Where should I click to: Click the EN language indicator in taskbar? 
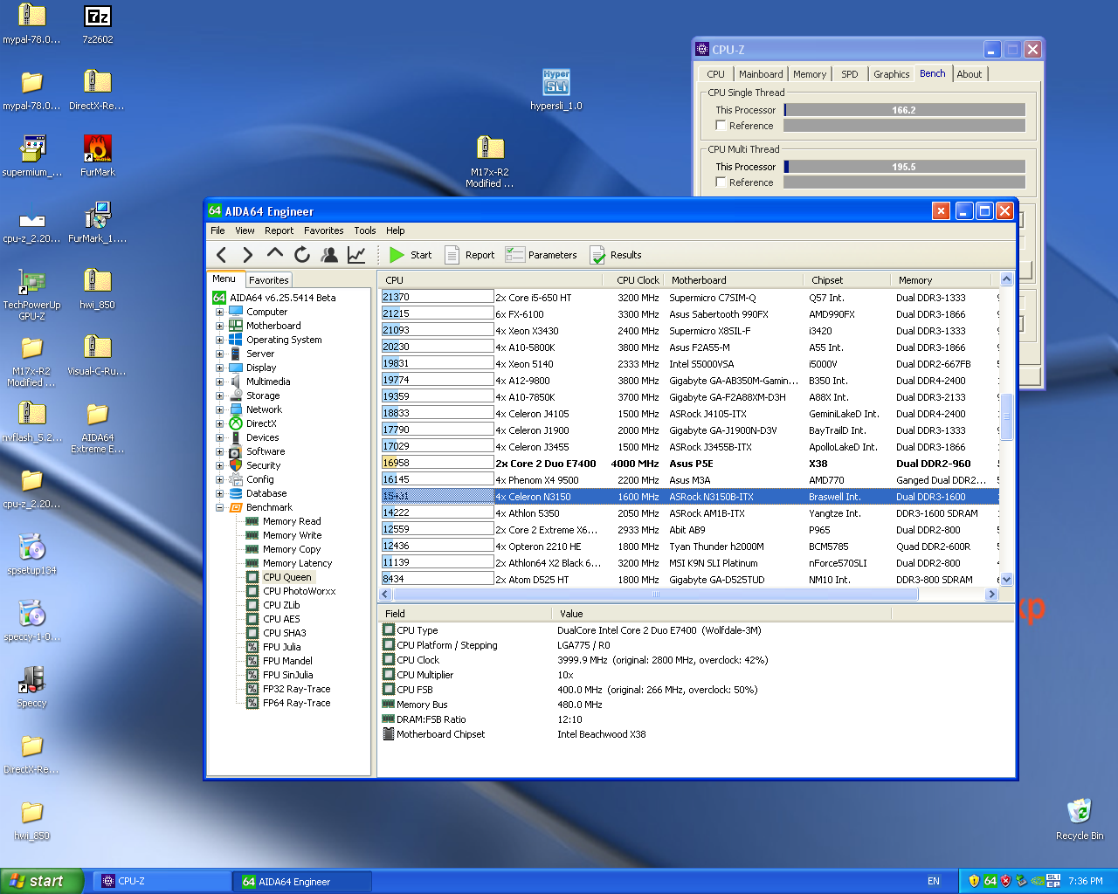(x=934, y=881)
